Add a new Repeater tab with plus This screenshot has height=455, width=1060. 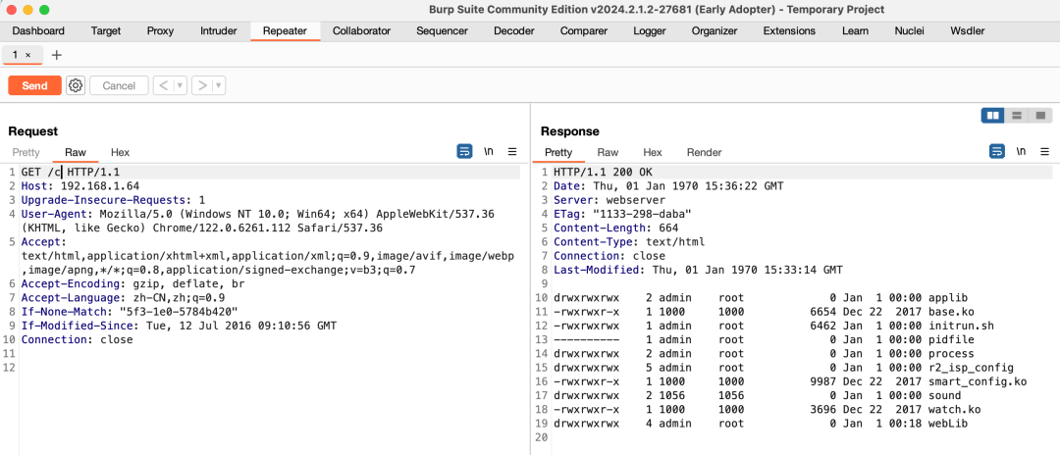57,55
